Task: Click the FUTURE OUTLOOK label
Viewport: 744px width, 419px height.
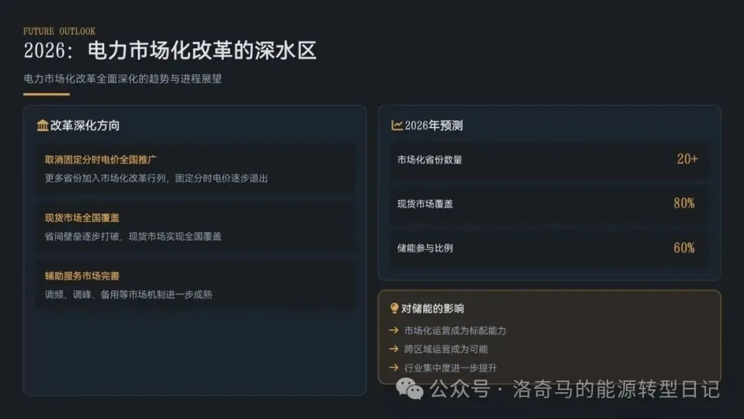Action: click(x=59, y=32)
